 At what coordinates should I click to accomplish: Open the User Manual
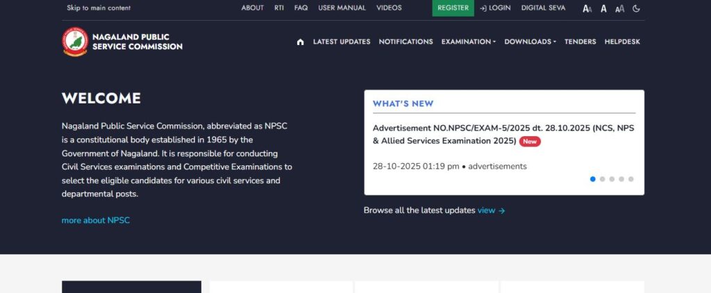342,8
